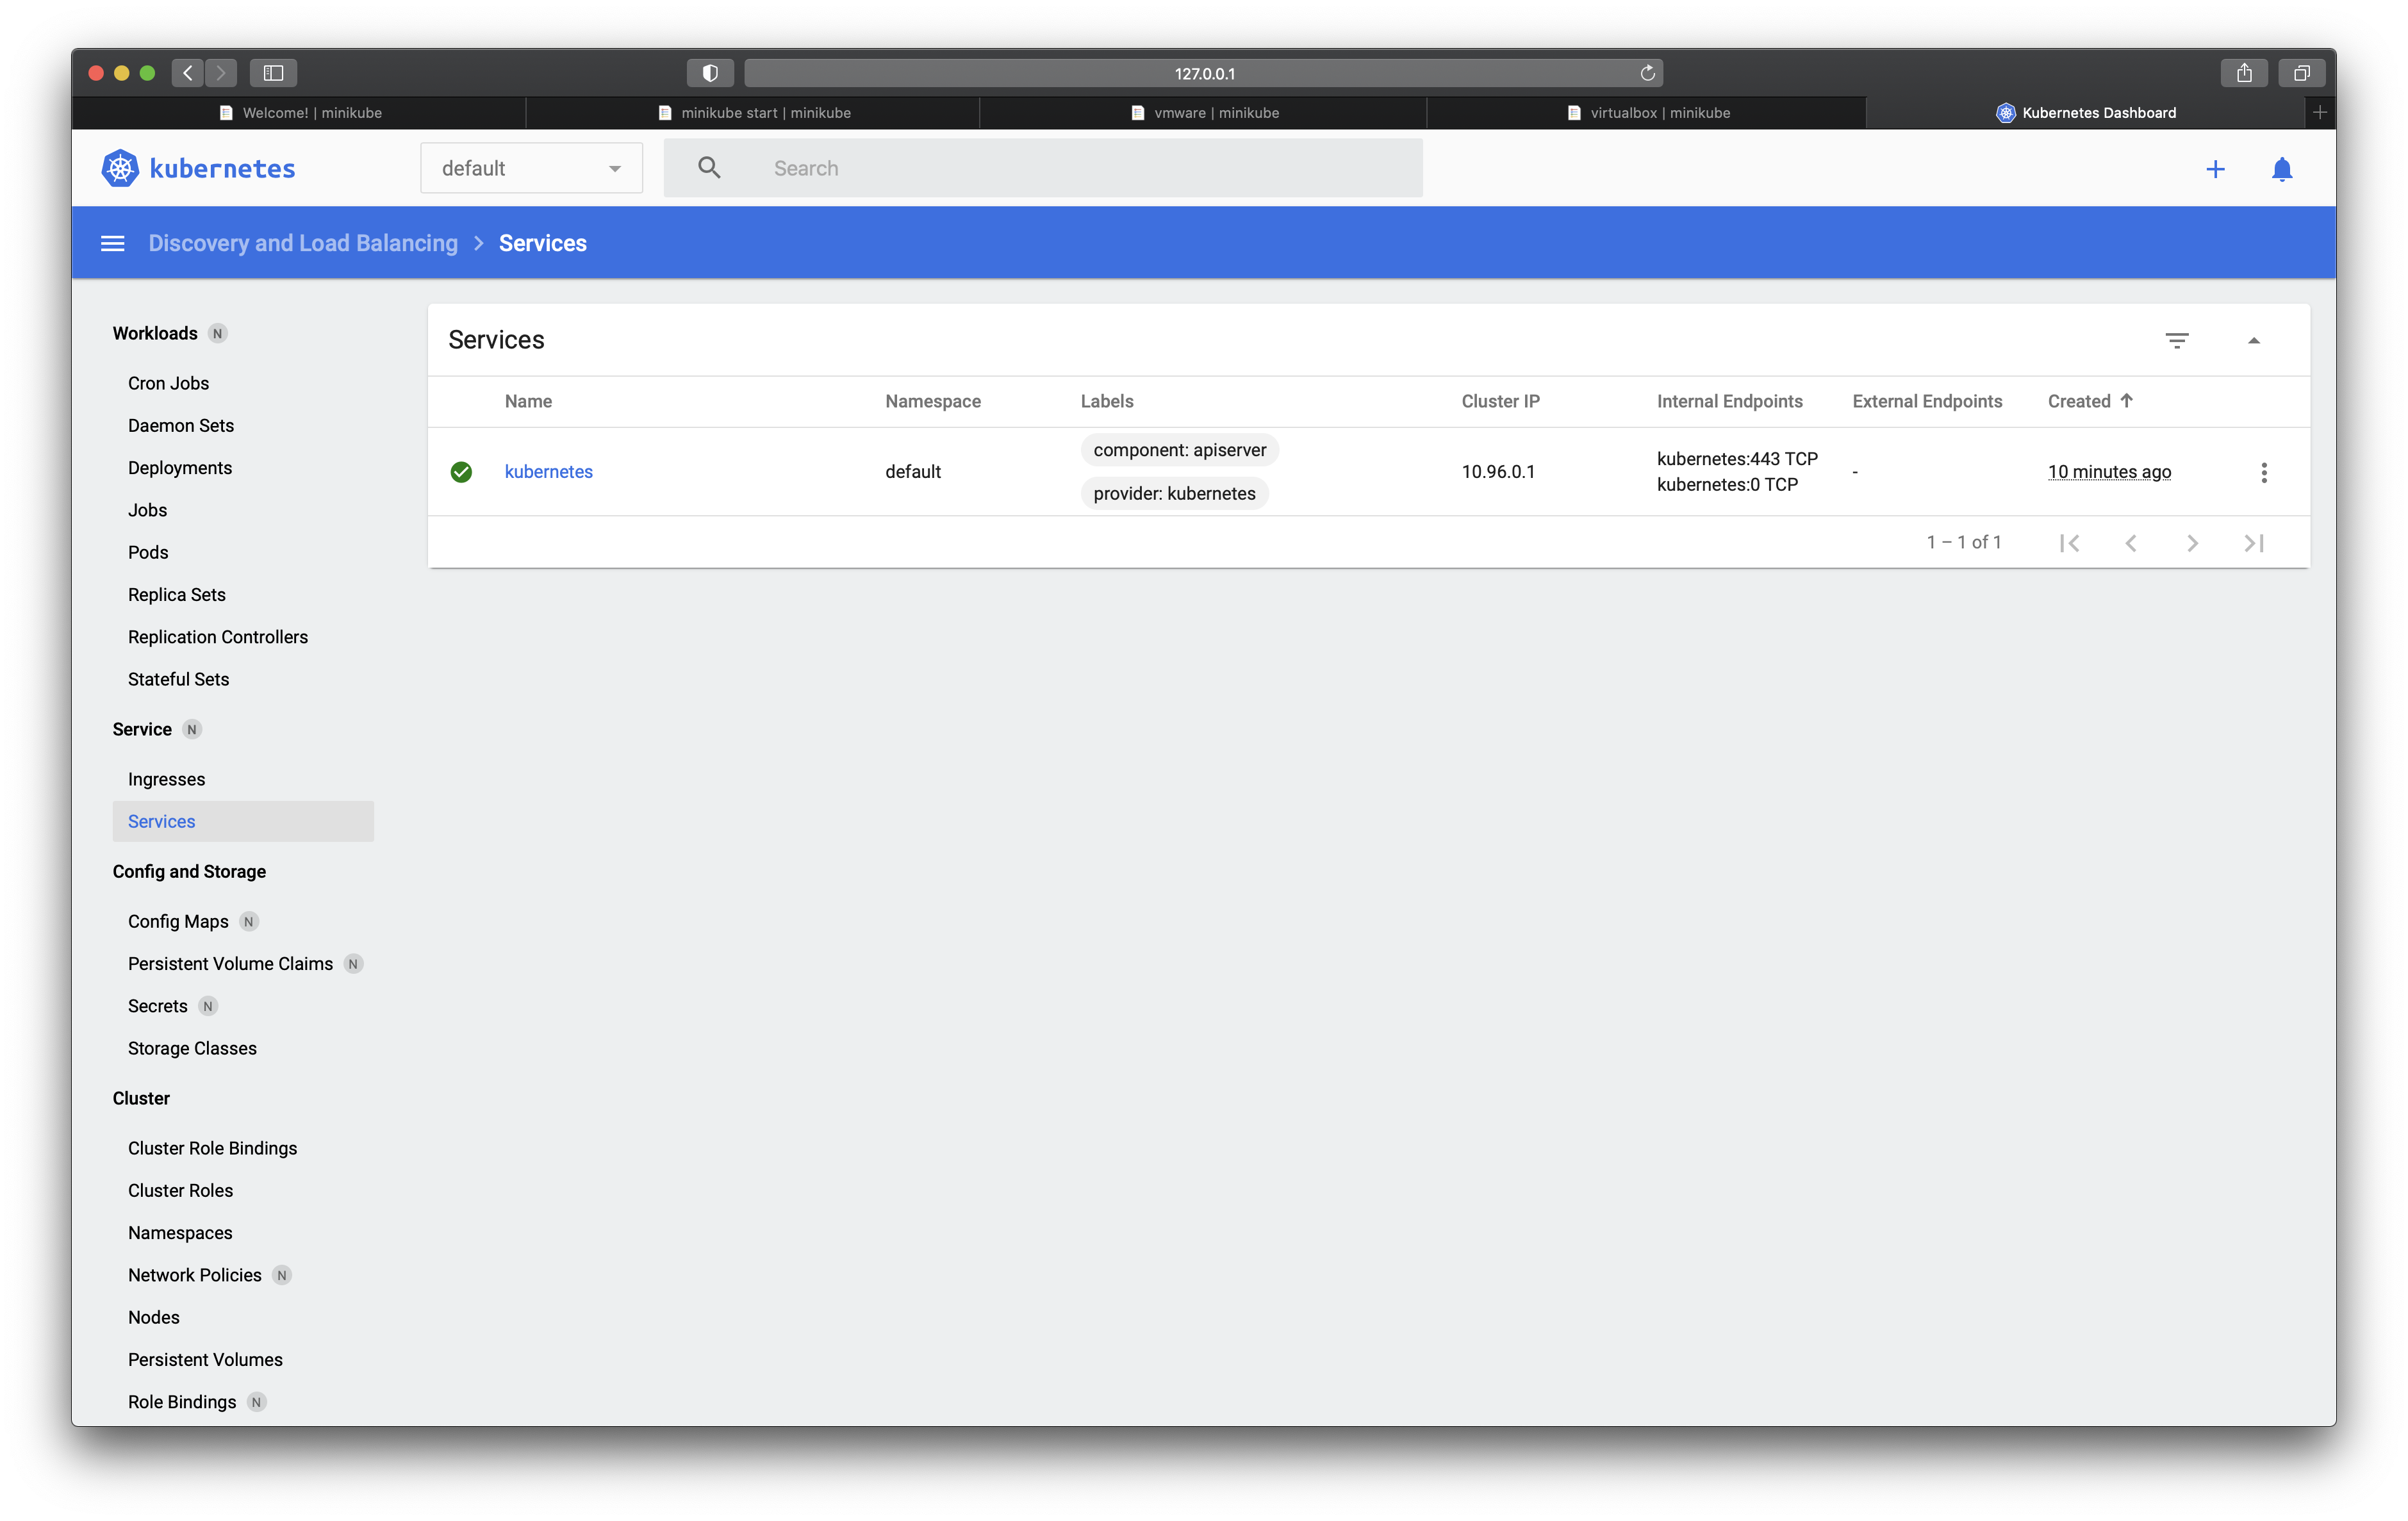
Task: Click the Workloads section header
Action: (155, 333)
